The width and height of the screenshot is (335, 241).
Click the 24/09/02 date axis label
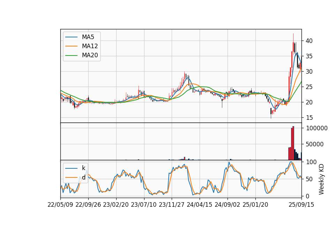(x=227, y=205)
